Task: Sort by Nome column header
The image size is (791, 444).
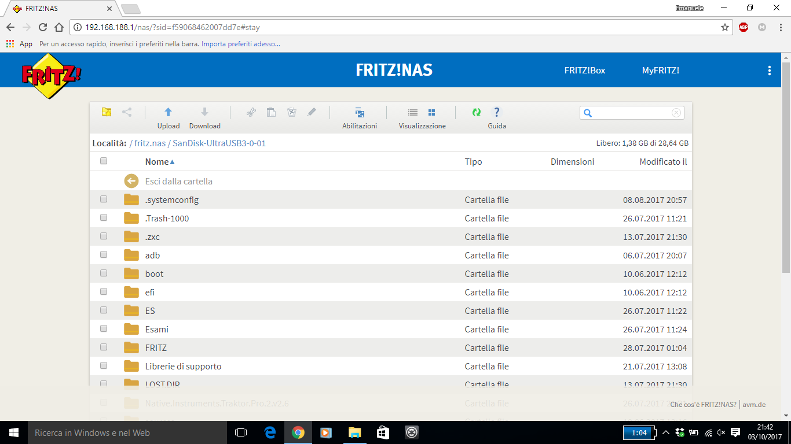Action: pyautogui.click(x=160, y=162)
